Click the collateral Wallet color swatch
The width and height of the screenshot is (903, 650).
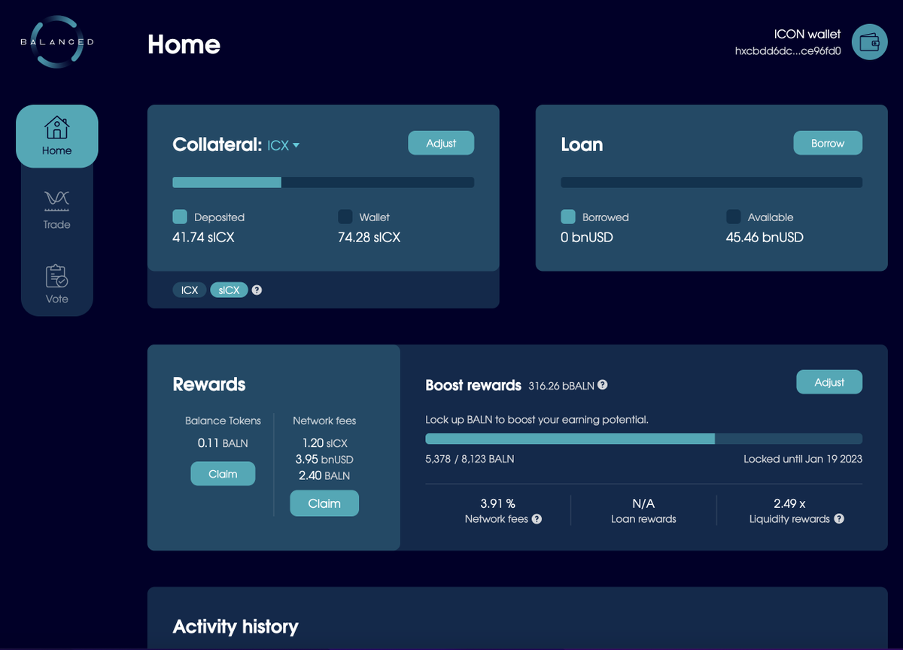[345, 217]
